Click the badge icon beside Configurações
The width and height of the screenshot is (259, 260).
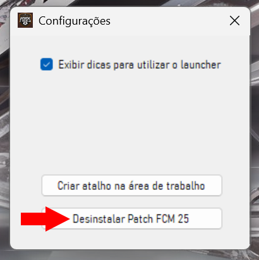click(25, 20)
